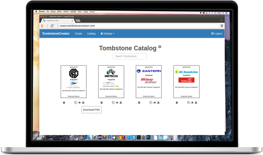Download the Air Kazakstan tombstone
Viewport: 263px width, 155px height.
tap(196, 102)
